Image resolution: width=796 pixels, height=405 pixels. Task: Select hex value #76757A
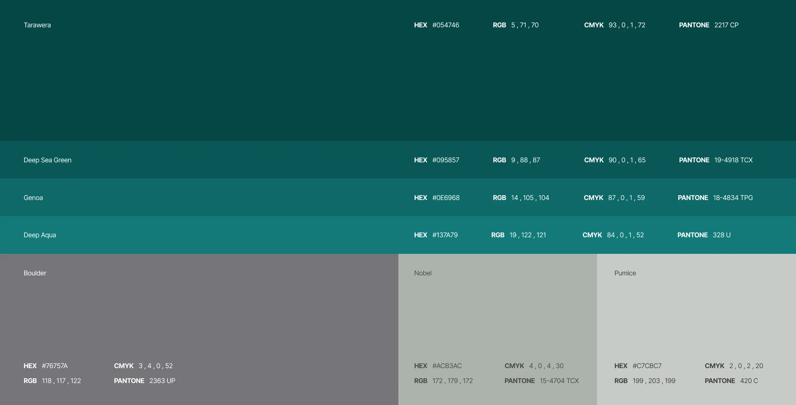tap(55, 366)
